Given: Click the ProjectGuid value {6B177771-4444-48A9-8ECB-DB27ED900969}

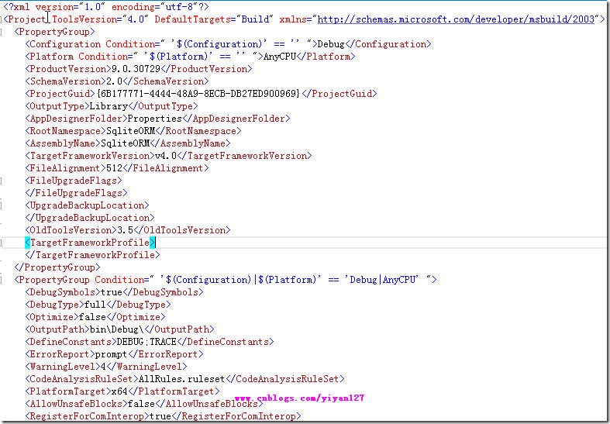Looking at the screenshot, I should click(198, 94).
